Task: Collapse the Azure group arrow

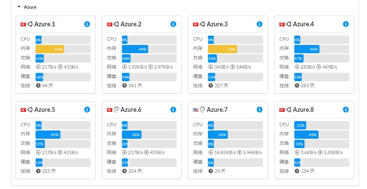Action: pos(19,7)
